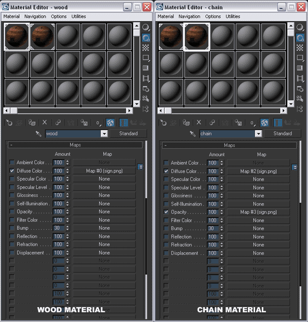Click horizontal scrollbar right arrow in chain editor
This screenshot has height=322, width=308.
(x=284, y=111)
